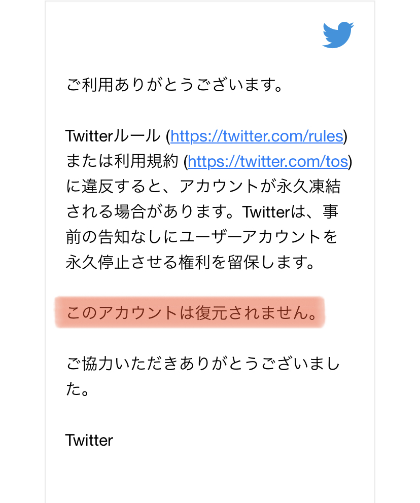Click the または利用規約 text before the tos link
Image resolution: width=420 pixels, height=503 pixels.
tap(122, 161)
